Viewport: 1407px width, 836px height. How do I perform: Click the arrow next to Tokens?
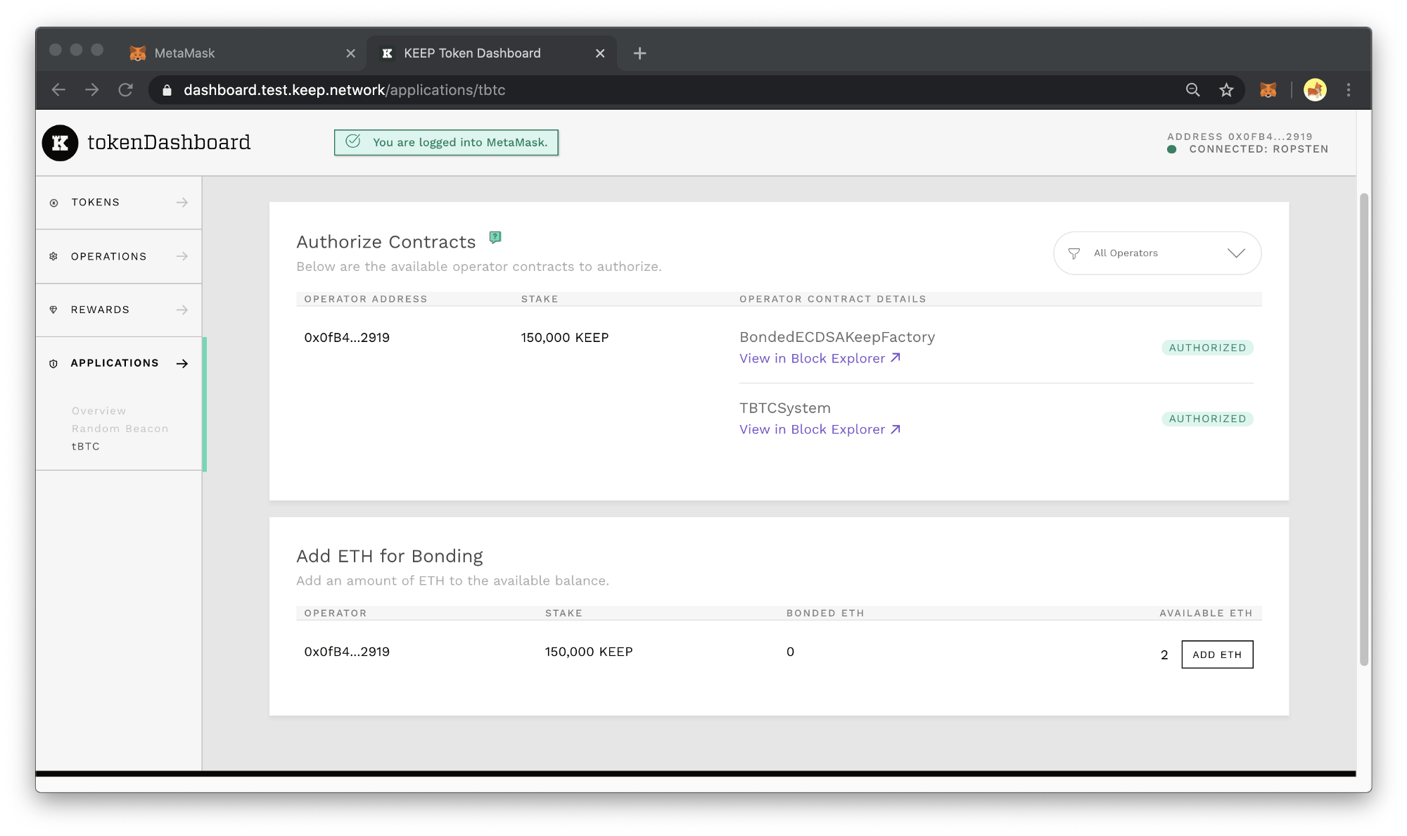point(182,203)
